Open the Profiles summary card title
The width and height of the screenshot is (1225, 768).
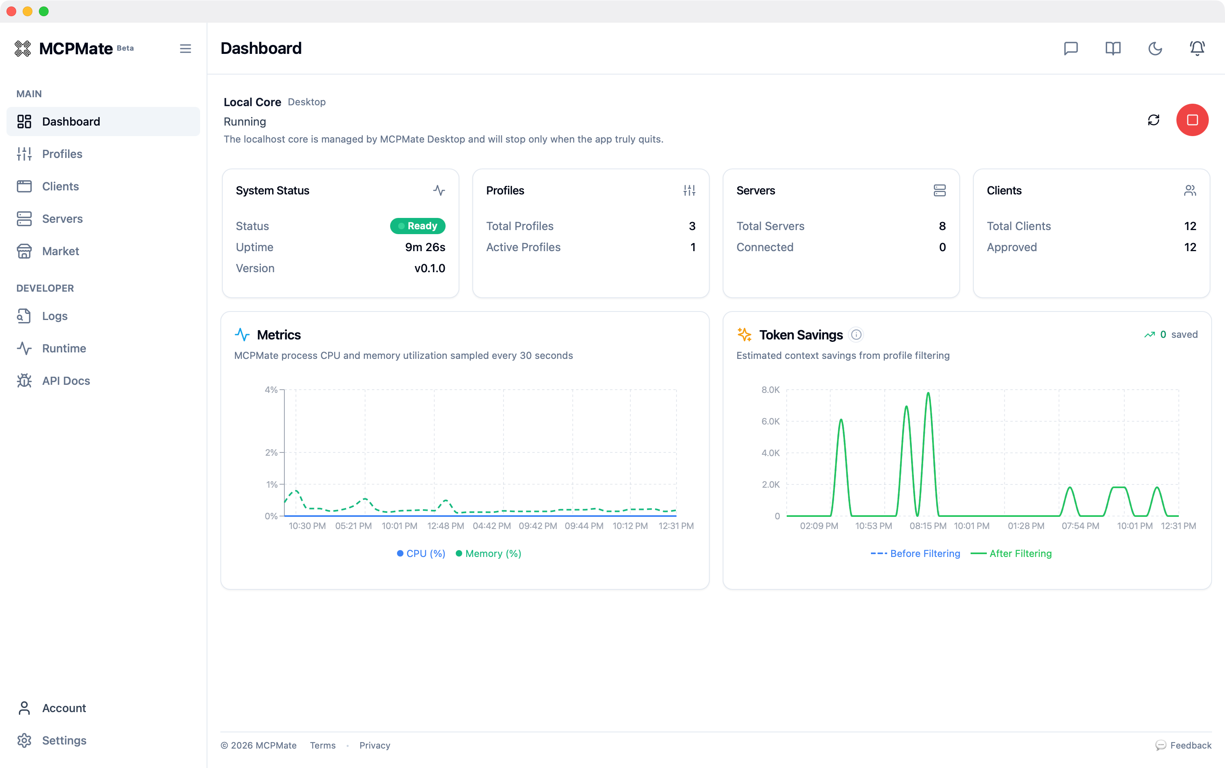pos(505,190)
